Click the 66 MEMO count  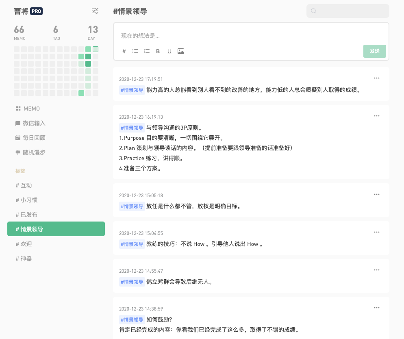click(20, 33)
